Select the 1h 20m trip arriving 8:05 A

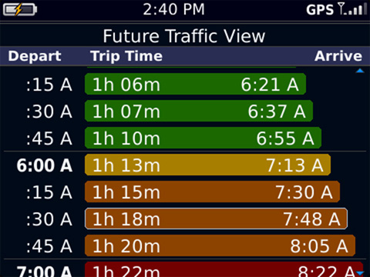220,245
